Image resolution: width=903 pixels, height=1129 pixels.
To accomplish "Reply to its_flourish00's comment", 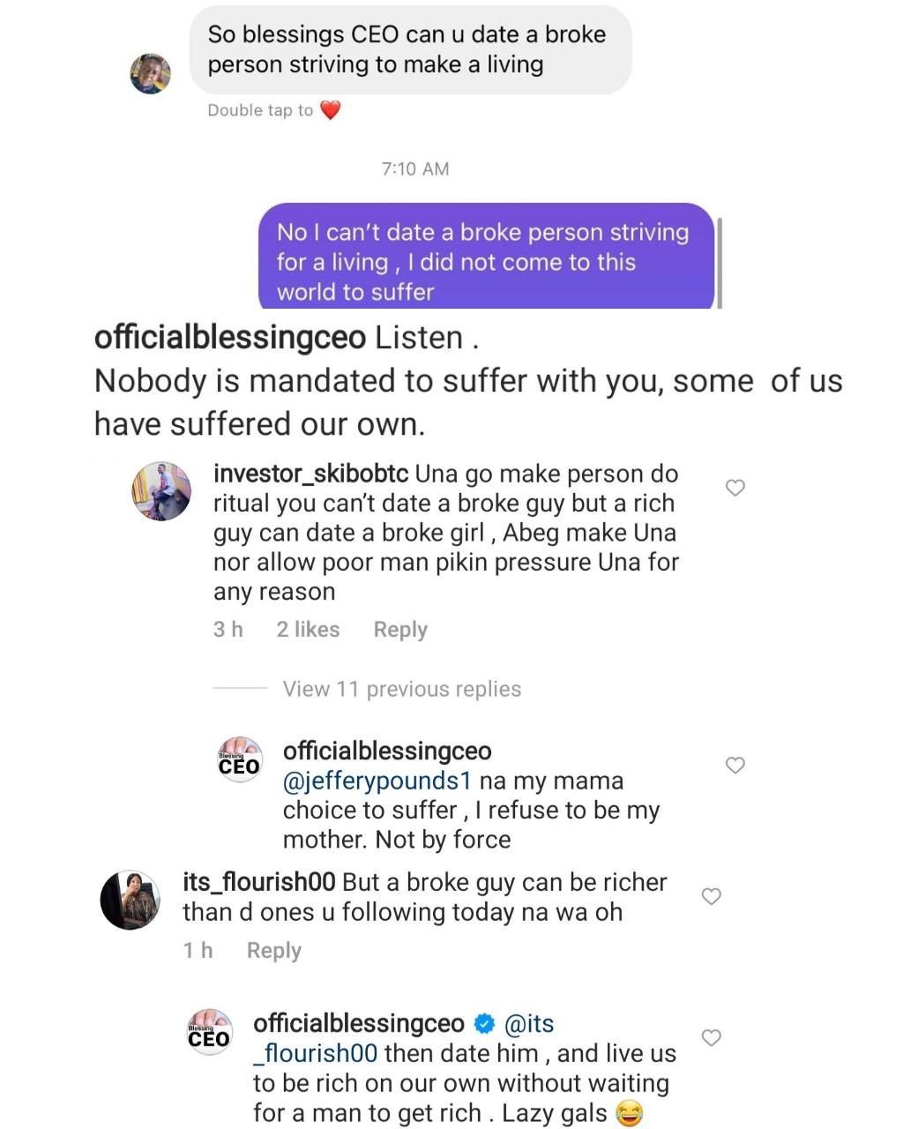I will tap(273, 951).
